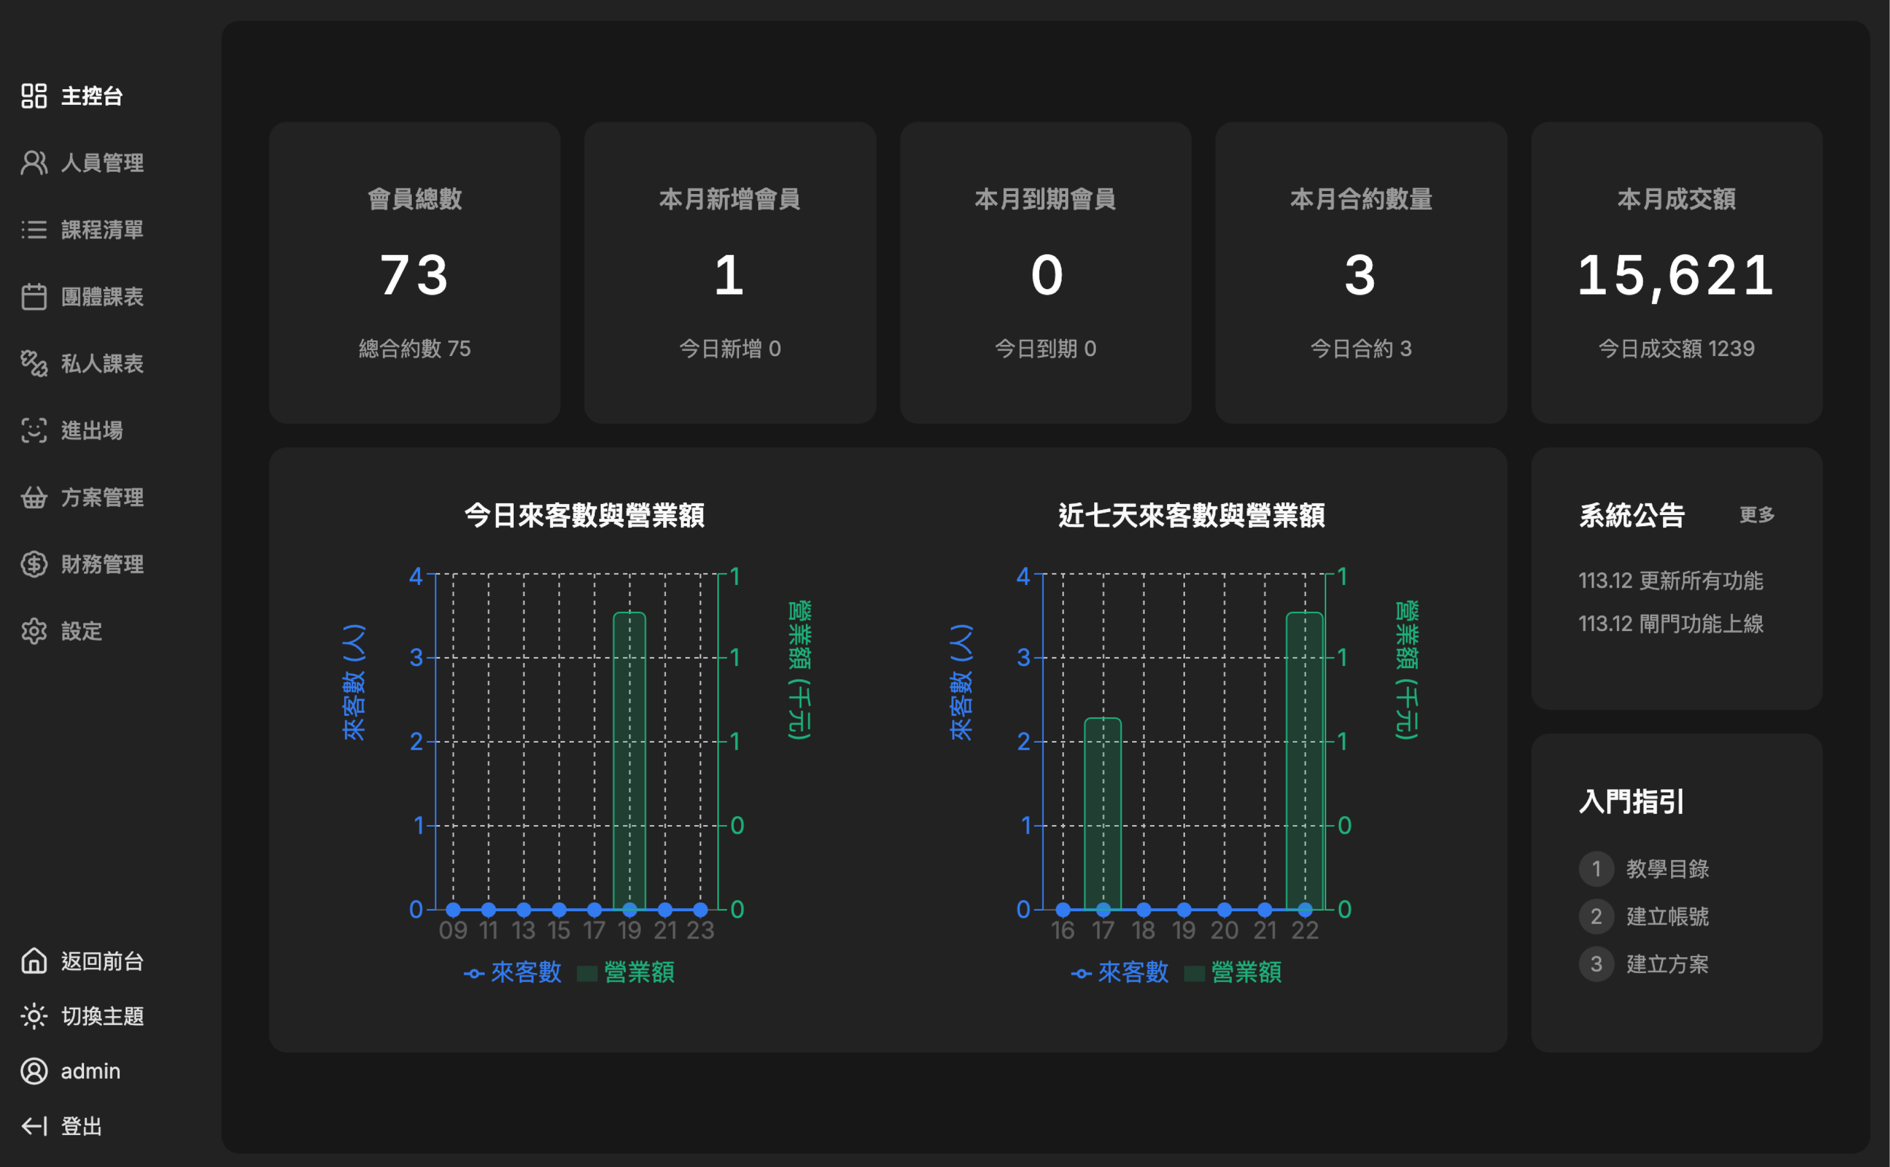The height and width of the screenshot is (1167, 1890).
Task: Click 返回前台 link text
Action: click(102, 961)
